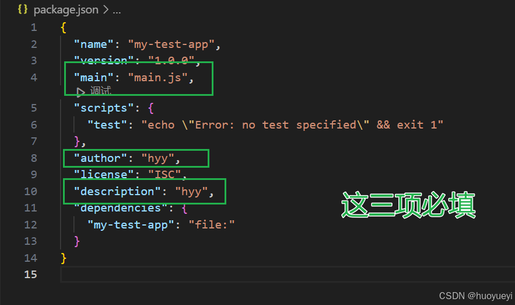Click the "hyy" description value on line 10
Viewport: 515px width, 305px height.
191,192
